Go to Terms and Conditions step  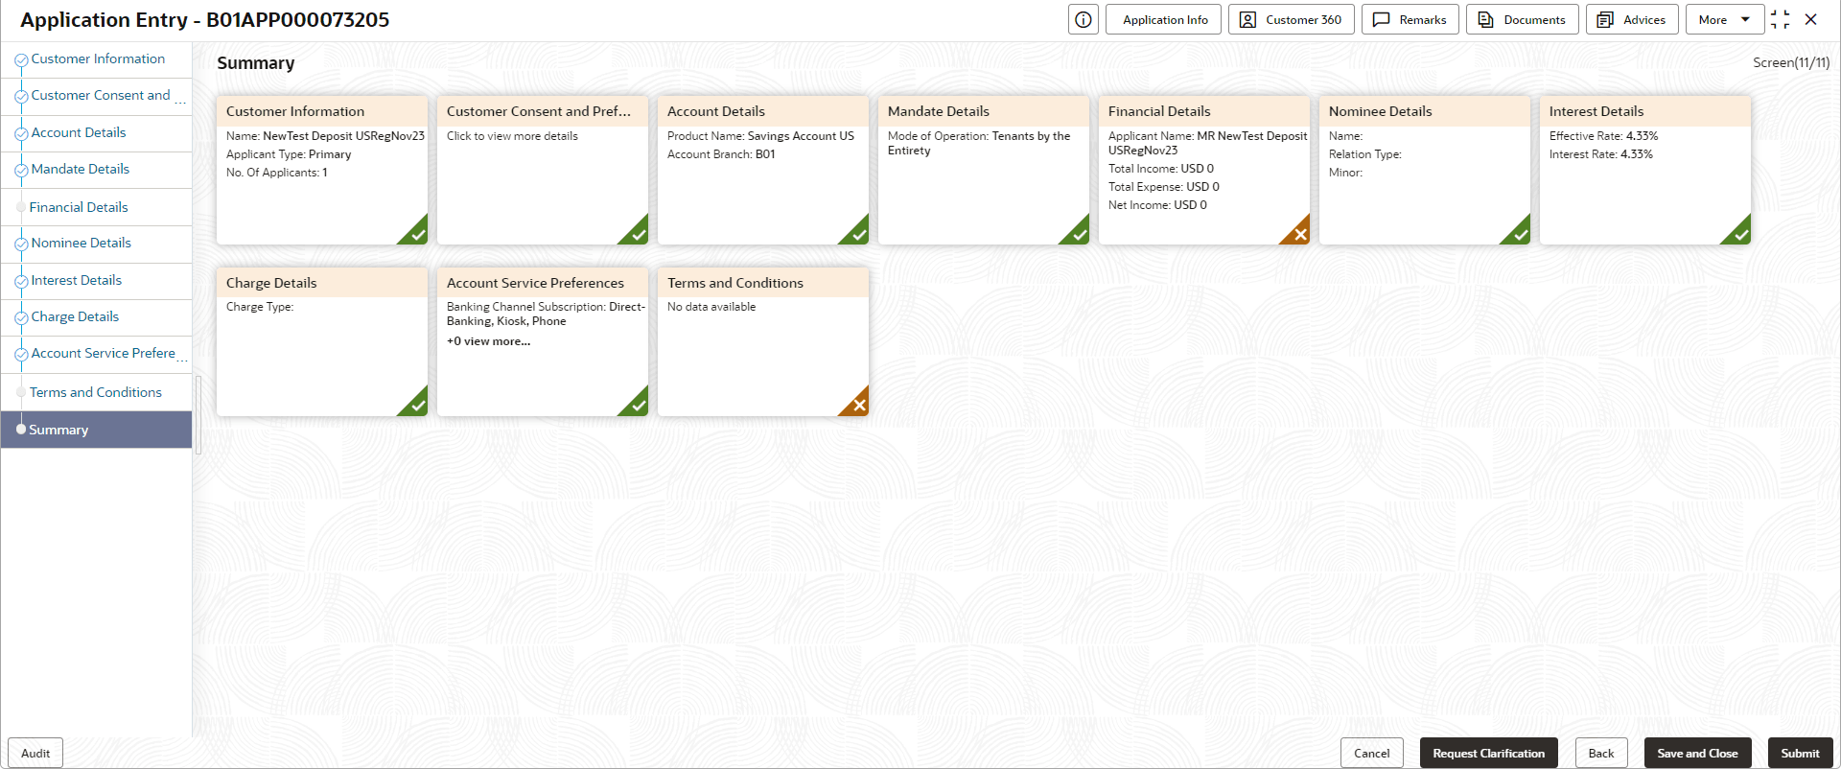pyautogui.click(x=96, y=392)
